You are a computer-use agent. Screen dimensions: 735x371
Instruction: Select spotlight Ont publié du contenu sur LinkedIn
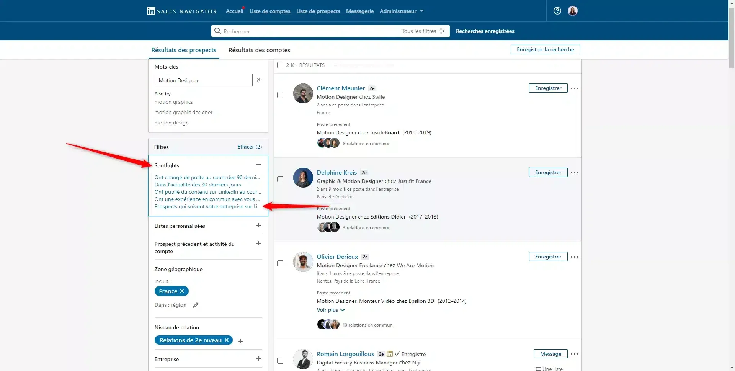tap(207, 192)
